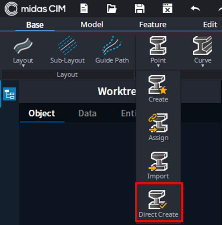Image resolution: width=222 pixels, height=225 pixels.
Task: Expand the Point dropdown arrow
Action: 158,66
